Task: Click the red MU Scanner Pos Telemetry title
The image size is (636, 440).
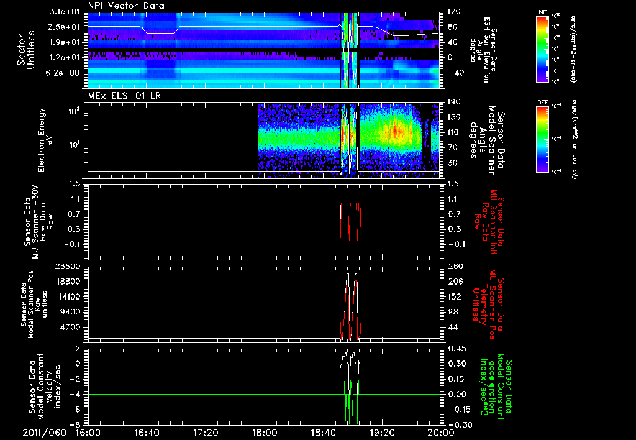Action: coord(489,305)
